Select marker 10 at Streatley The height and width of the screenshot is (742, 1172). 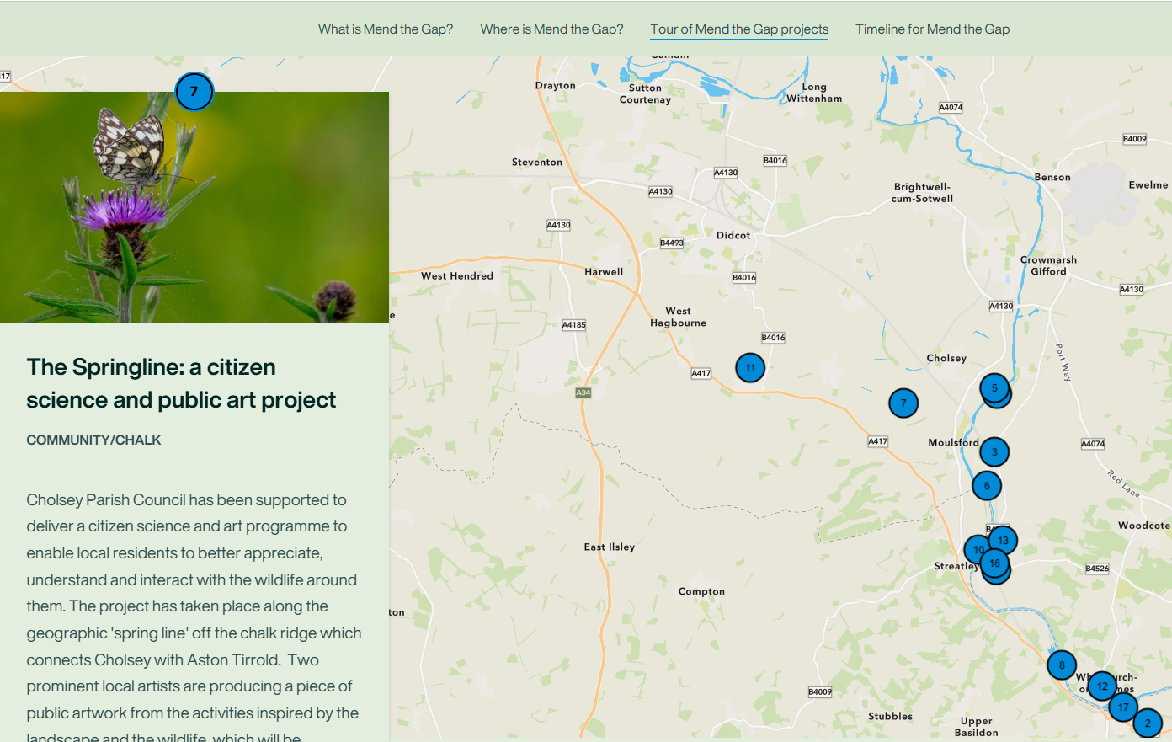978,548
